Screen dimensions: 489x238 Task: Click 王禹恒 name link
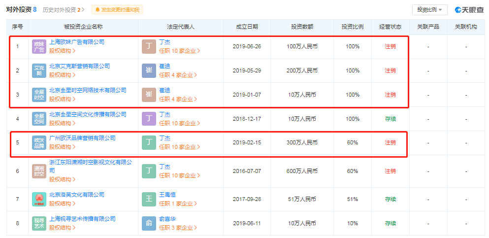[x=167, y=195]
